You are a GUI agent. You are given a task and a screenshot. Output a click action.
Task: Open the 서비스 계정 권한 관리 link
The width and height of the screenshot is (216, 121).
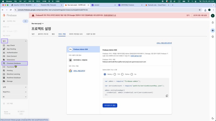point(164,43)
